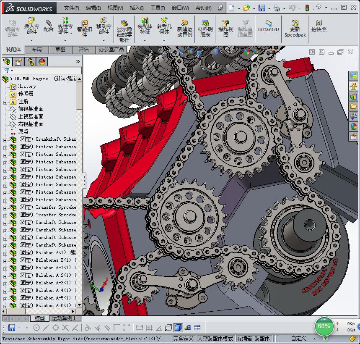Viewport: 360px width, 344px height.
Task: Select the Mate (配合) tool
Action: click(49, 26)
